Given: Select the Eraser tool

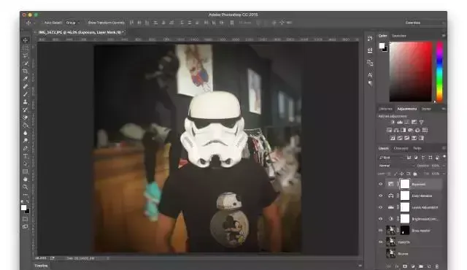Looking at the screenshot, I should tap(26, 117).
